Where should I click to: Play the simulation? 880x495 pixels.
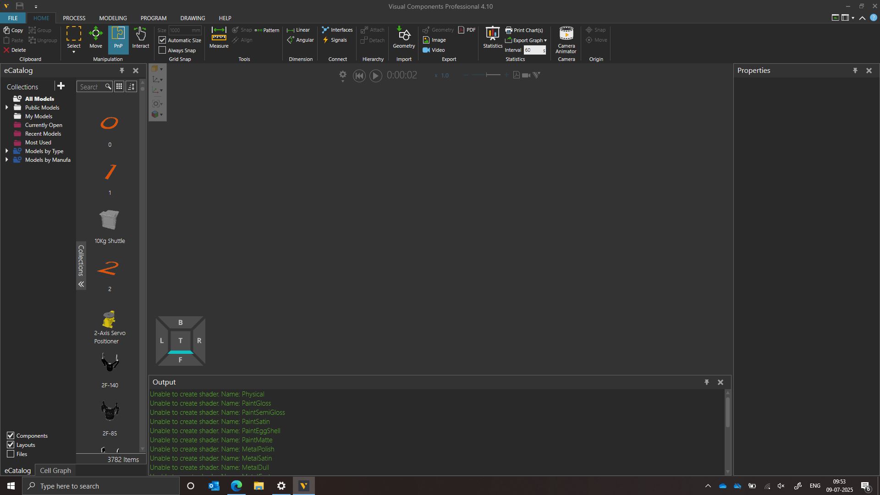click(375, 76)
